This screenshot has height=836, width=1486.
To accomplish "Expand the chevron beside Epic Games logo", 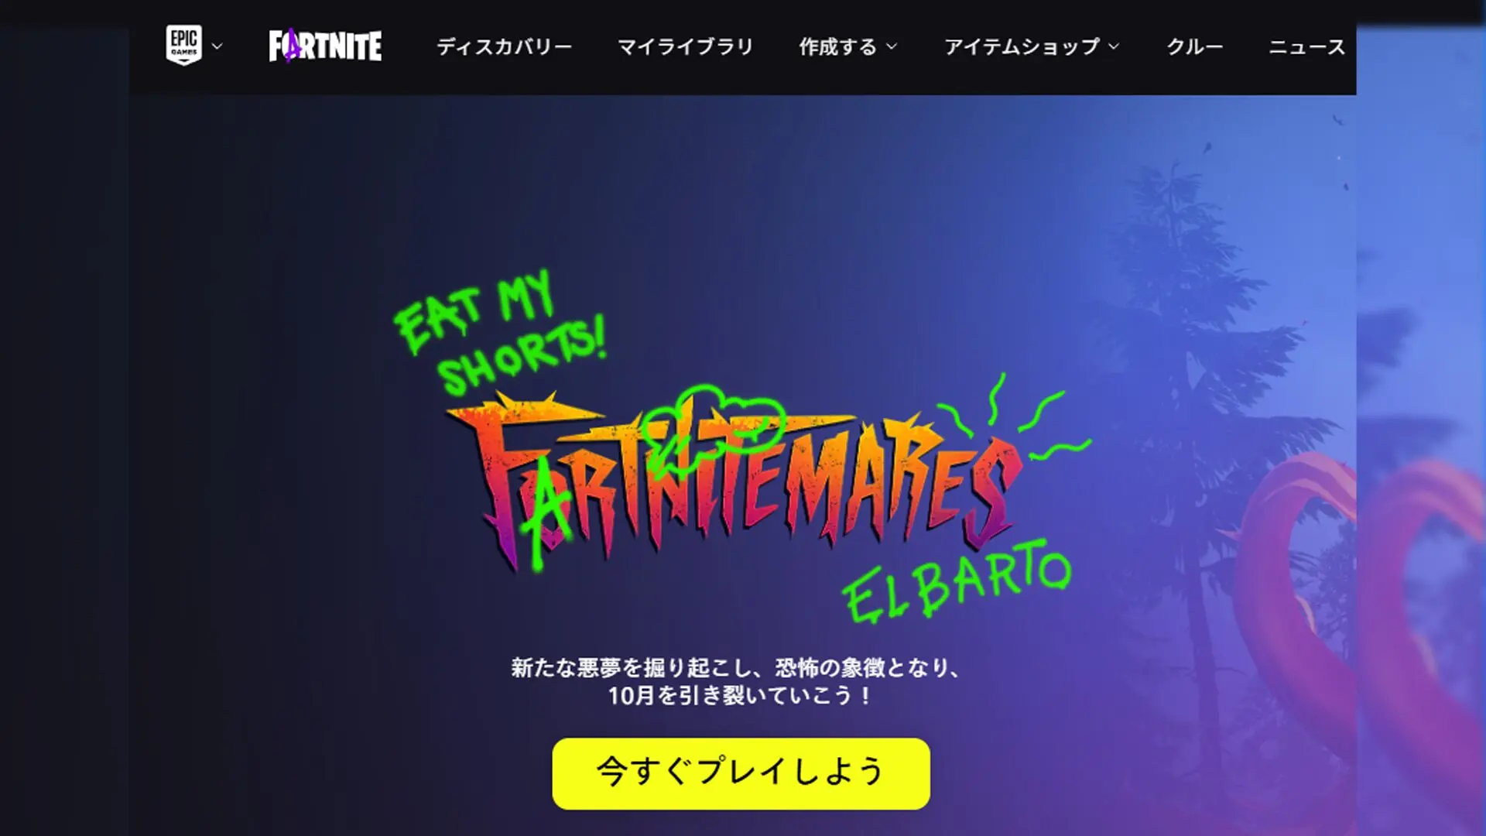I will [x=217, y=46].
